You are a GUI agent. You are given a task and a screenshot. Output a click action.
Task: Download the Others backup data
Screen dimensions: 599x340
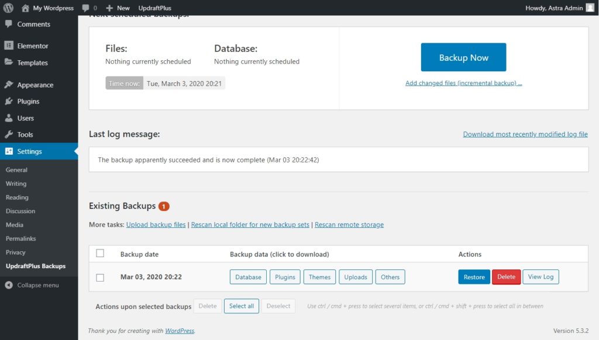click(390, 277)
